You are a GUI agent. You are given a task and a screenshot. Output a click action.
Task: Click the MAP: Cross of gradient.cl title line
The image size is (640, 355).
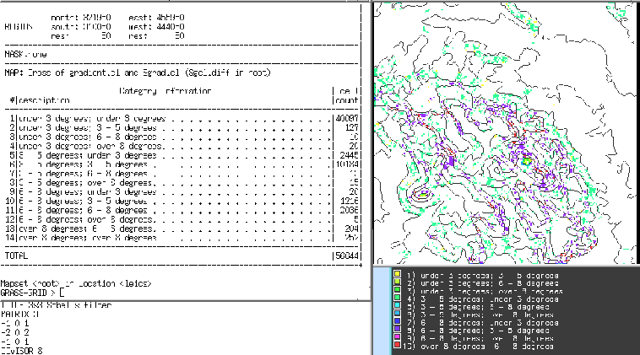[x=138, y=73]
